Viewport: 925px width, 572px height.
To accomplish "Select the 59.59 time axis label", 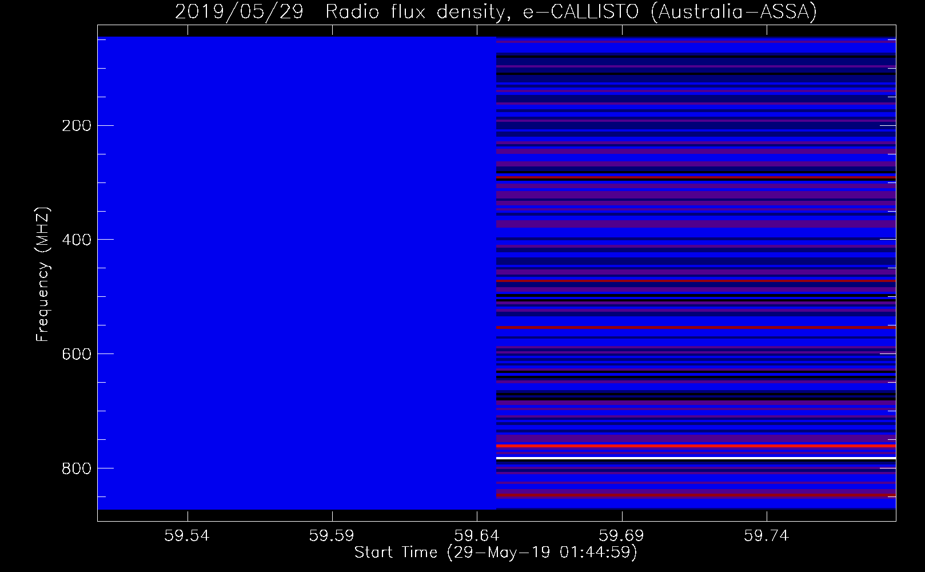I will coord(332,536).
